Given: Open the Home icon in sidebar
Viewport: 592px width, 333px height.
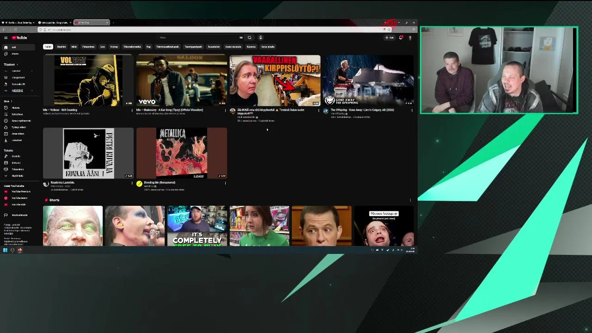Looking at the screenshot, I should click(x=6, y=47).
